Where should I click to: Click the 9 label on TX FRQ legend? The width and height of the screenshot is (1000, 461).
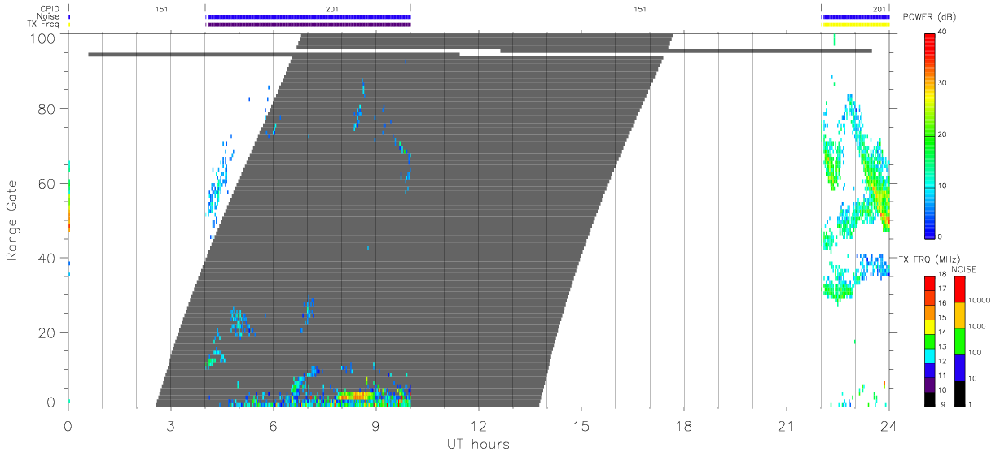click(944, 404)
